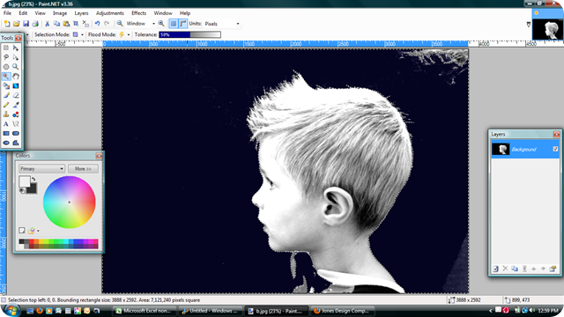
Task: Click the Zoom Out toolbar icon
Action: click(120, 24)
